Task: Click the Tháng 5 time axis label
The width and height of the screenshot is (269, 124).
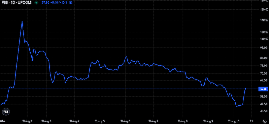Action: [x=100, y=121]
